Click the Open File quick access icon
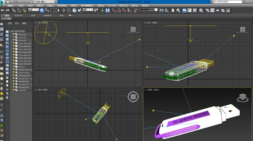Screen dimensions: 253x141 pos(12,2)
